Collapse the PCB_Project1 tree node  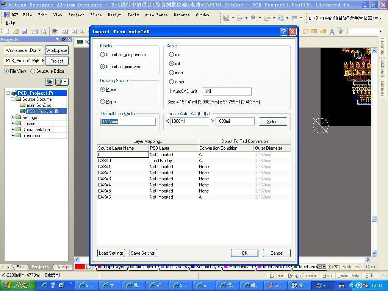pos(8,93)
